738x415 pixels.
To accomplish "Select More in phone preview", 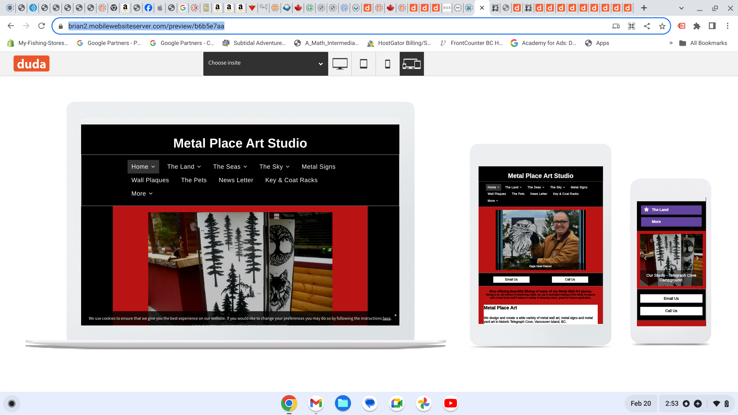I will (671, 222).
